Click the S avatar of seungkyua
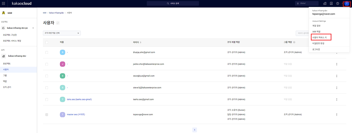 (x=62, y=76)
